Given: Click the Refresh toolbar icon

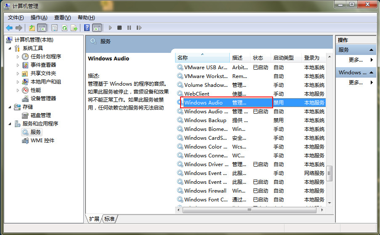Looking at the screenshot, I should pyautogui.click(x=64, y=28).
